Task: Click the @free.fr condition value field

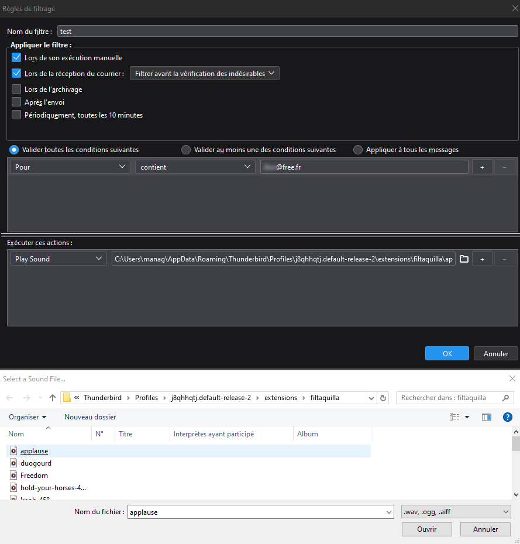Action: [x=364, y=167]
